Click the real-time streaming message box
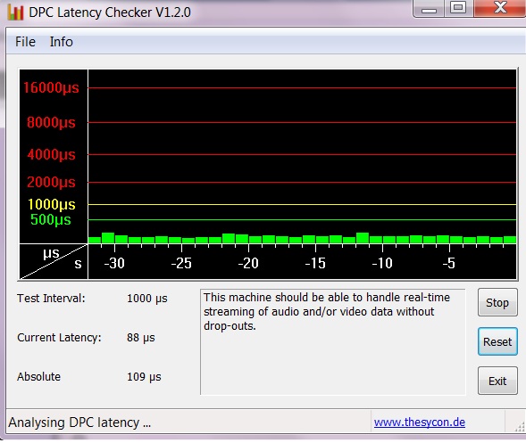Viewport: 526px width, 443px height. (333, 342)
